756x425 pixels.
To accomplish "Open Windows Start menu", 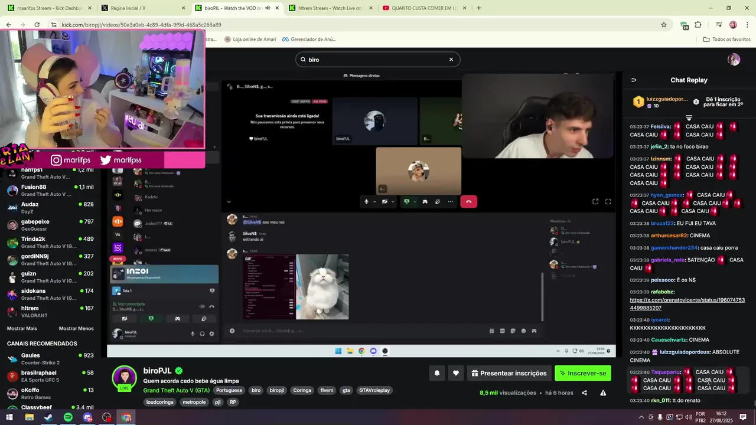I will (x=9, y=417).
